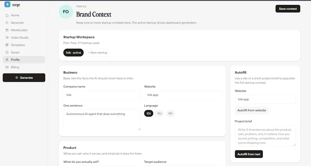Click the Video Studio camera icon
311x166 pixels.
point(7,37)
